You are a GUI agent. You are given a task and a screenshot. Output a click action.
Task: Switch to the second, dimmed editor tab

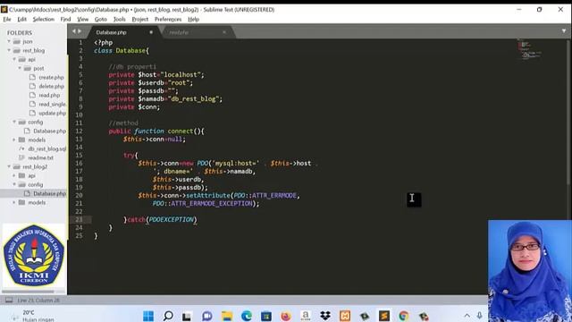click(x=179, y=32)
